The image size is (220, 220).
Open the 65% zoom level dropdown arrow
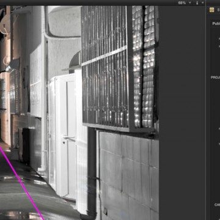tap(190, 3)
